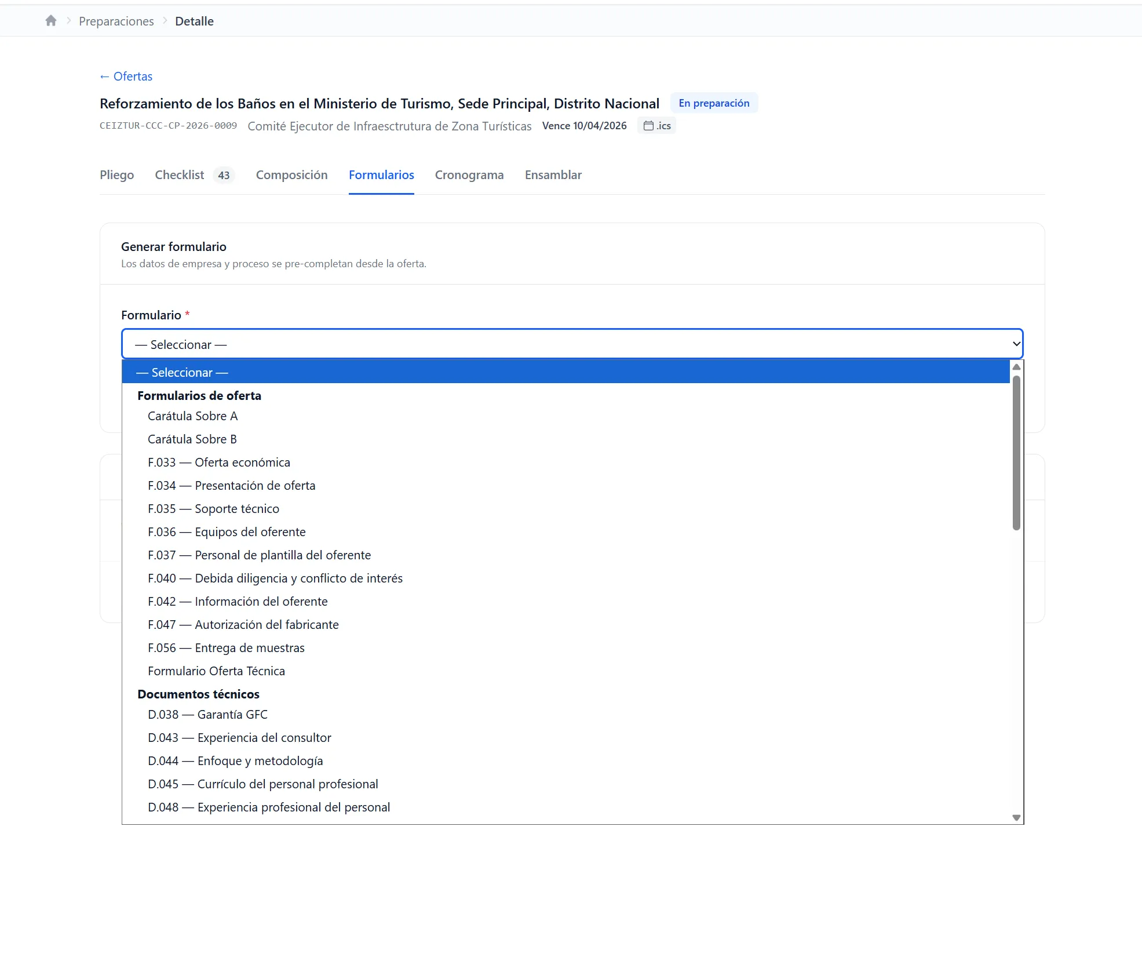This screenshot has width=1142, height=961.
Task: Click the Vence 10/04/2026 due date
Action: coord(584,126)
